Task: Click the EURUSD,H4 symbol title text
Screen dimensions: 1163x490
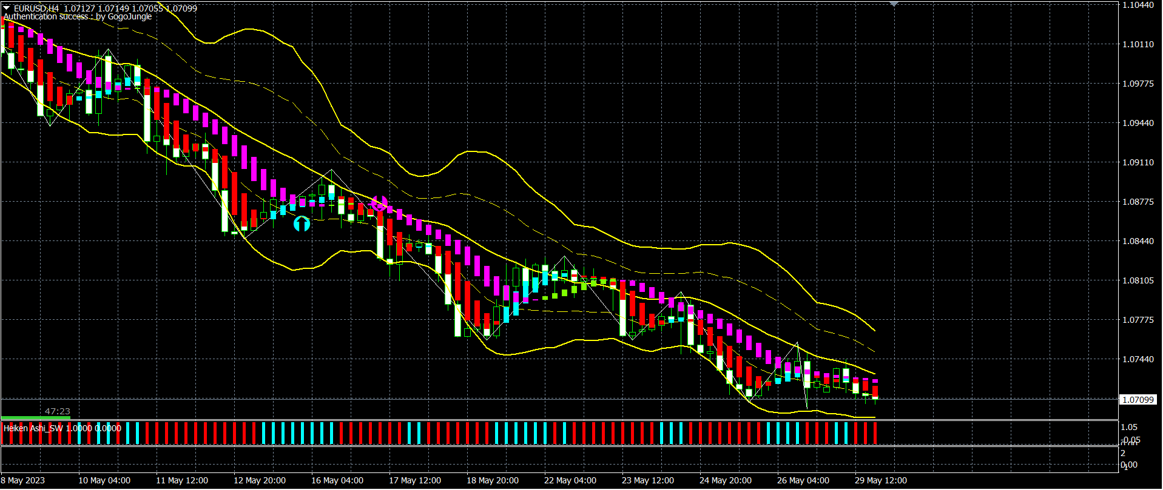Action: point(36,8)
